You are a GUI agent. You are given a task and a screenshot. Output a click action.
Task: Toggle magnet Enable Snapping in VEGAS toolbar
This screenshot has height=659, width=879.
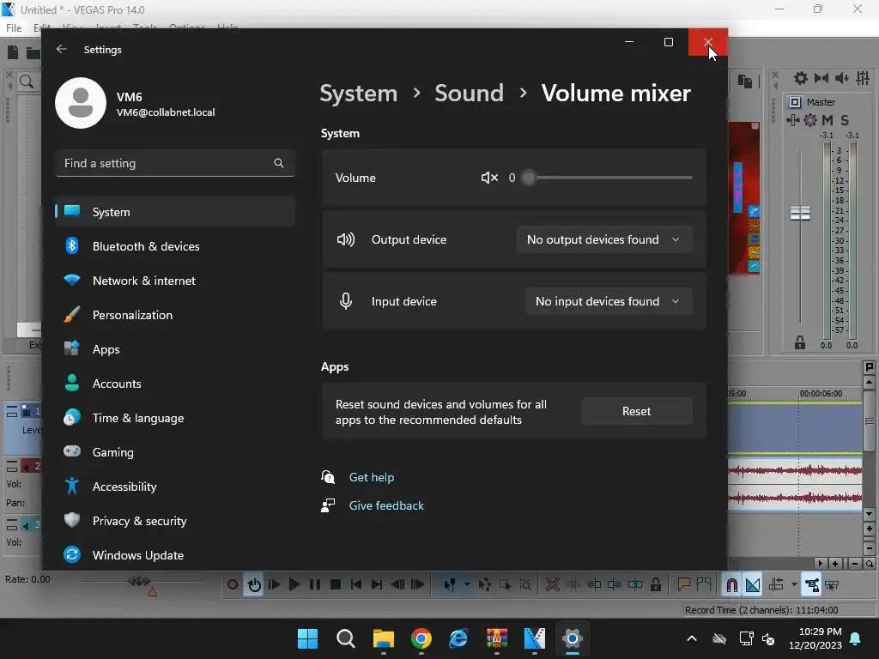click(731, 584)
